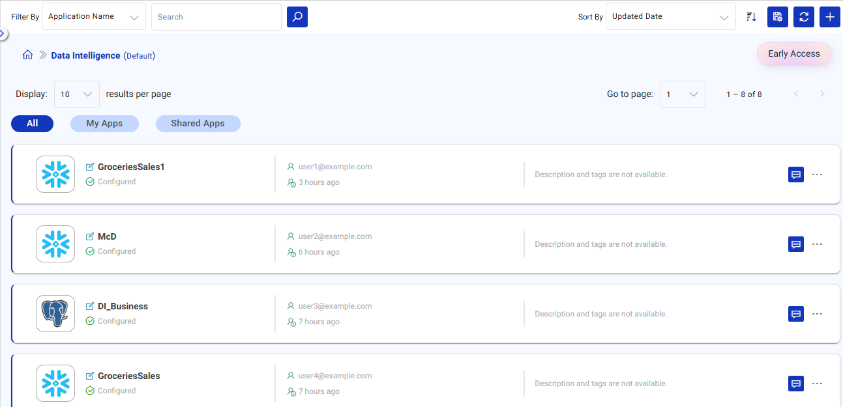Click inside the Search text field

(x=216, y=16)
